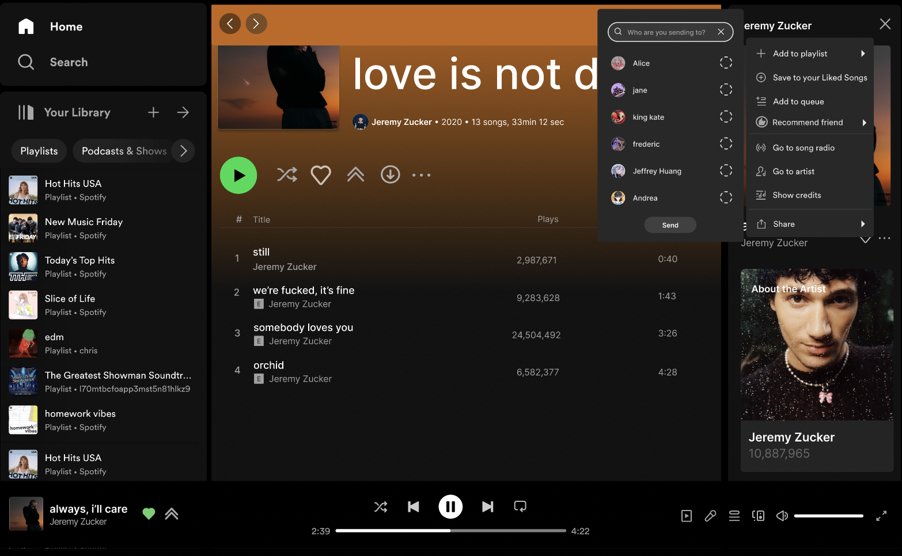Click the album cover art thumbnail
Viewport: 902px width, 556px height.
[x=278, y=87]
